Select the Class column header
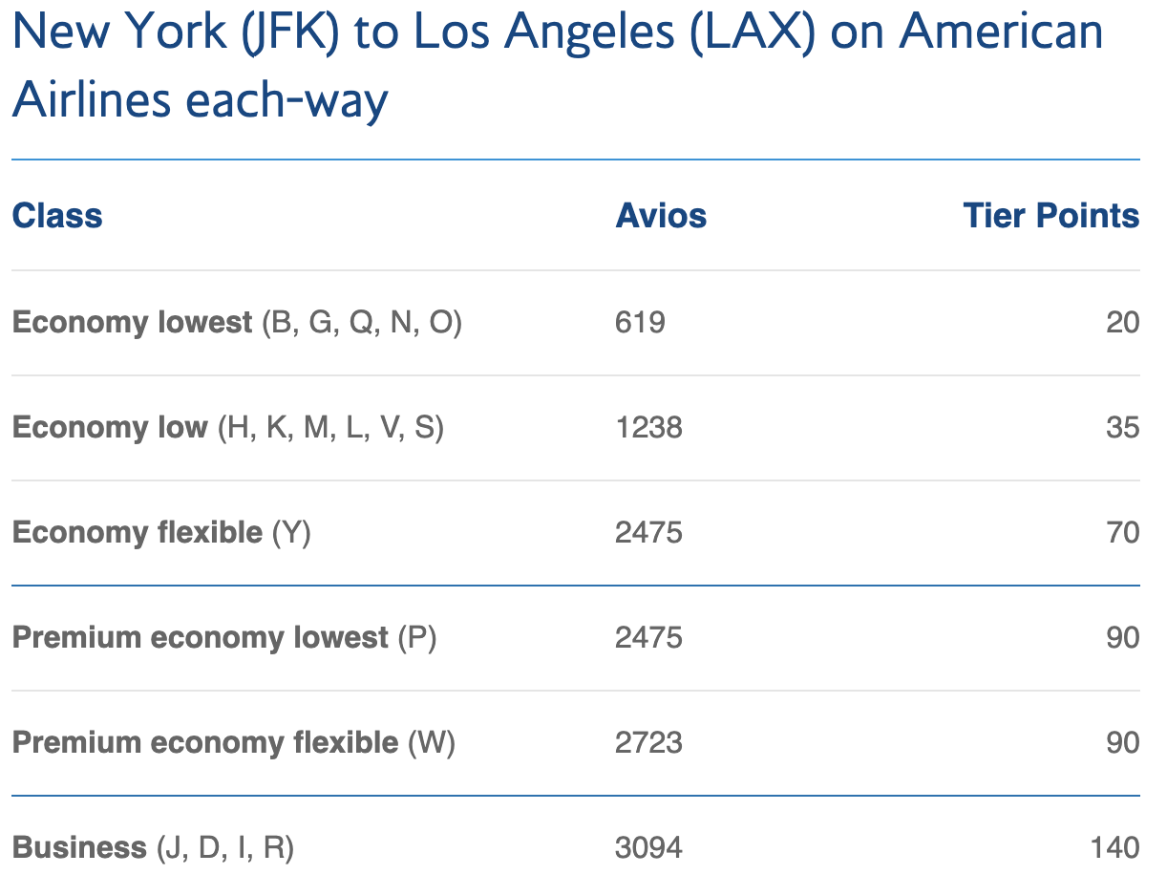 57,216
